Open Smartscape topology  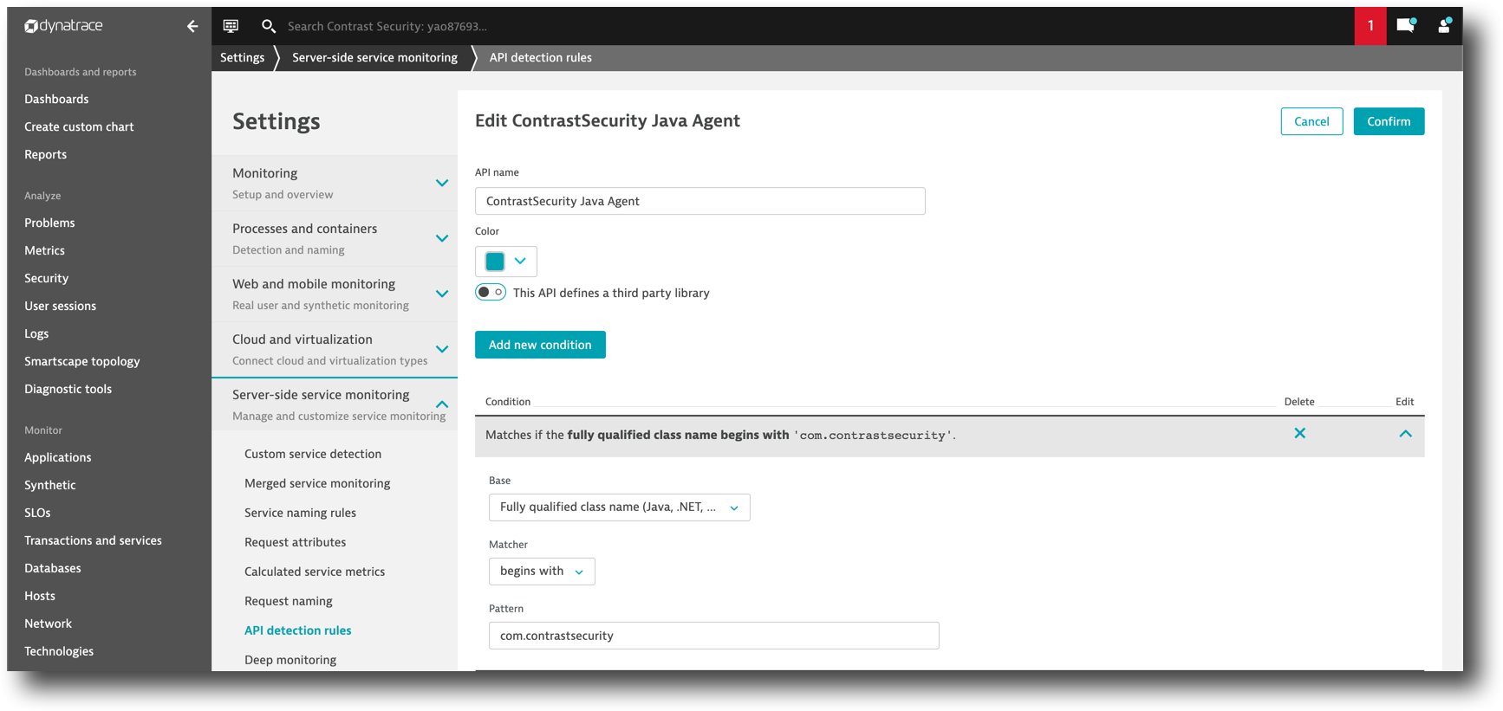81,361
